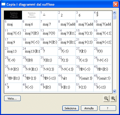
Task: Select the maj7 suffix in cell 7
Action: (49, 24)
